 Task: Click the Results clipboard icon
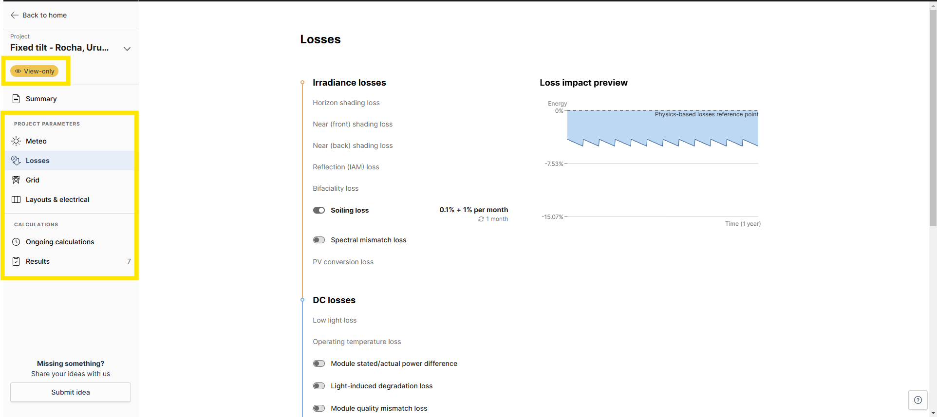point(16,261)
